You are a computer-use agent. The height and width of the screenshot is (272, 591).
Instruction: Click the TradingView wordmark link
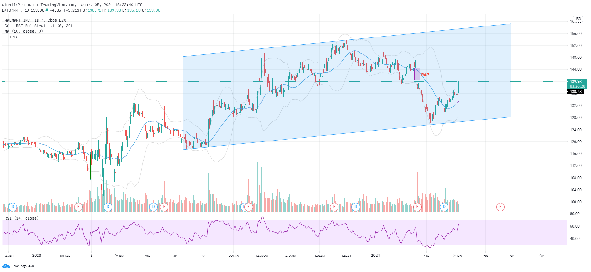[22, 266]
